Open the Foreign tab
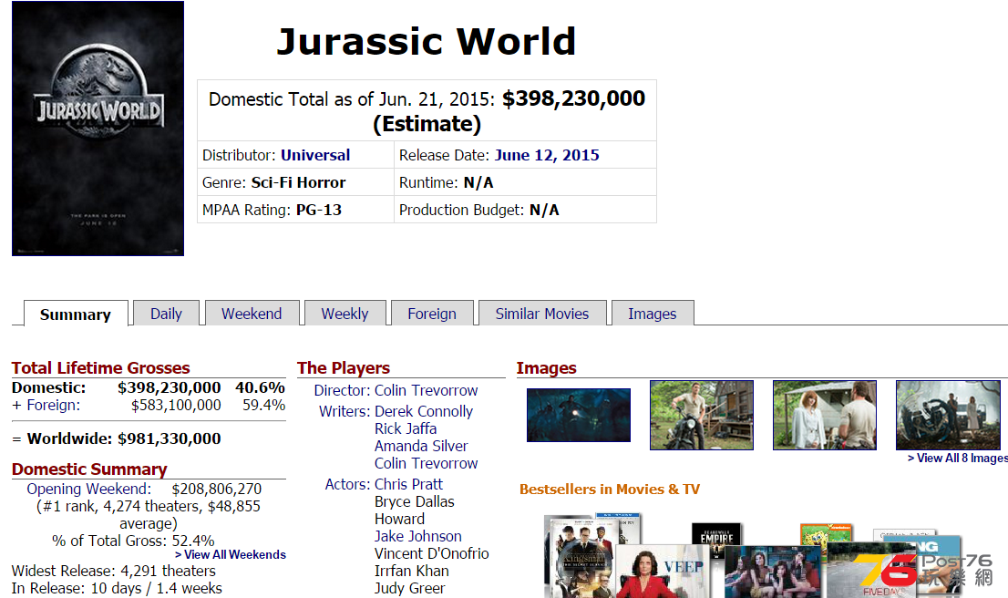1008x598 pixels. (432, 314)
